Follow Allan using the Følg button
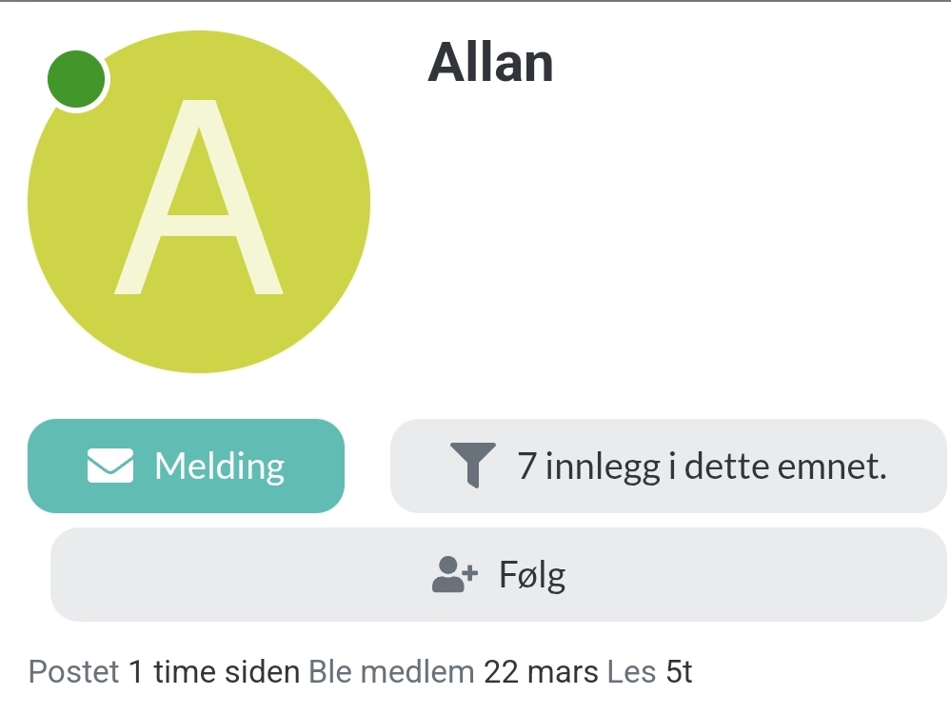The image size is (951, 715). click(x=499, y=574)
